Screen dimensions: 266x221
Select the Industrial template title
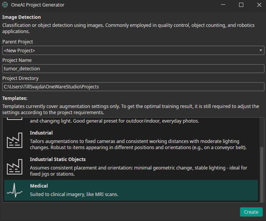(42, 133)
